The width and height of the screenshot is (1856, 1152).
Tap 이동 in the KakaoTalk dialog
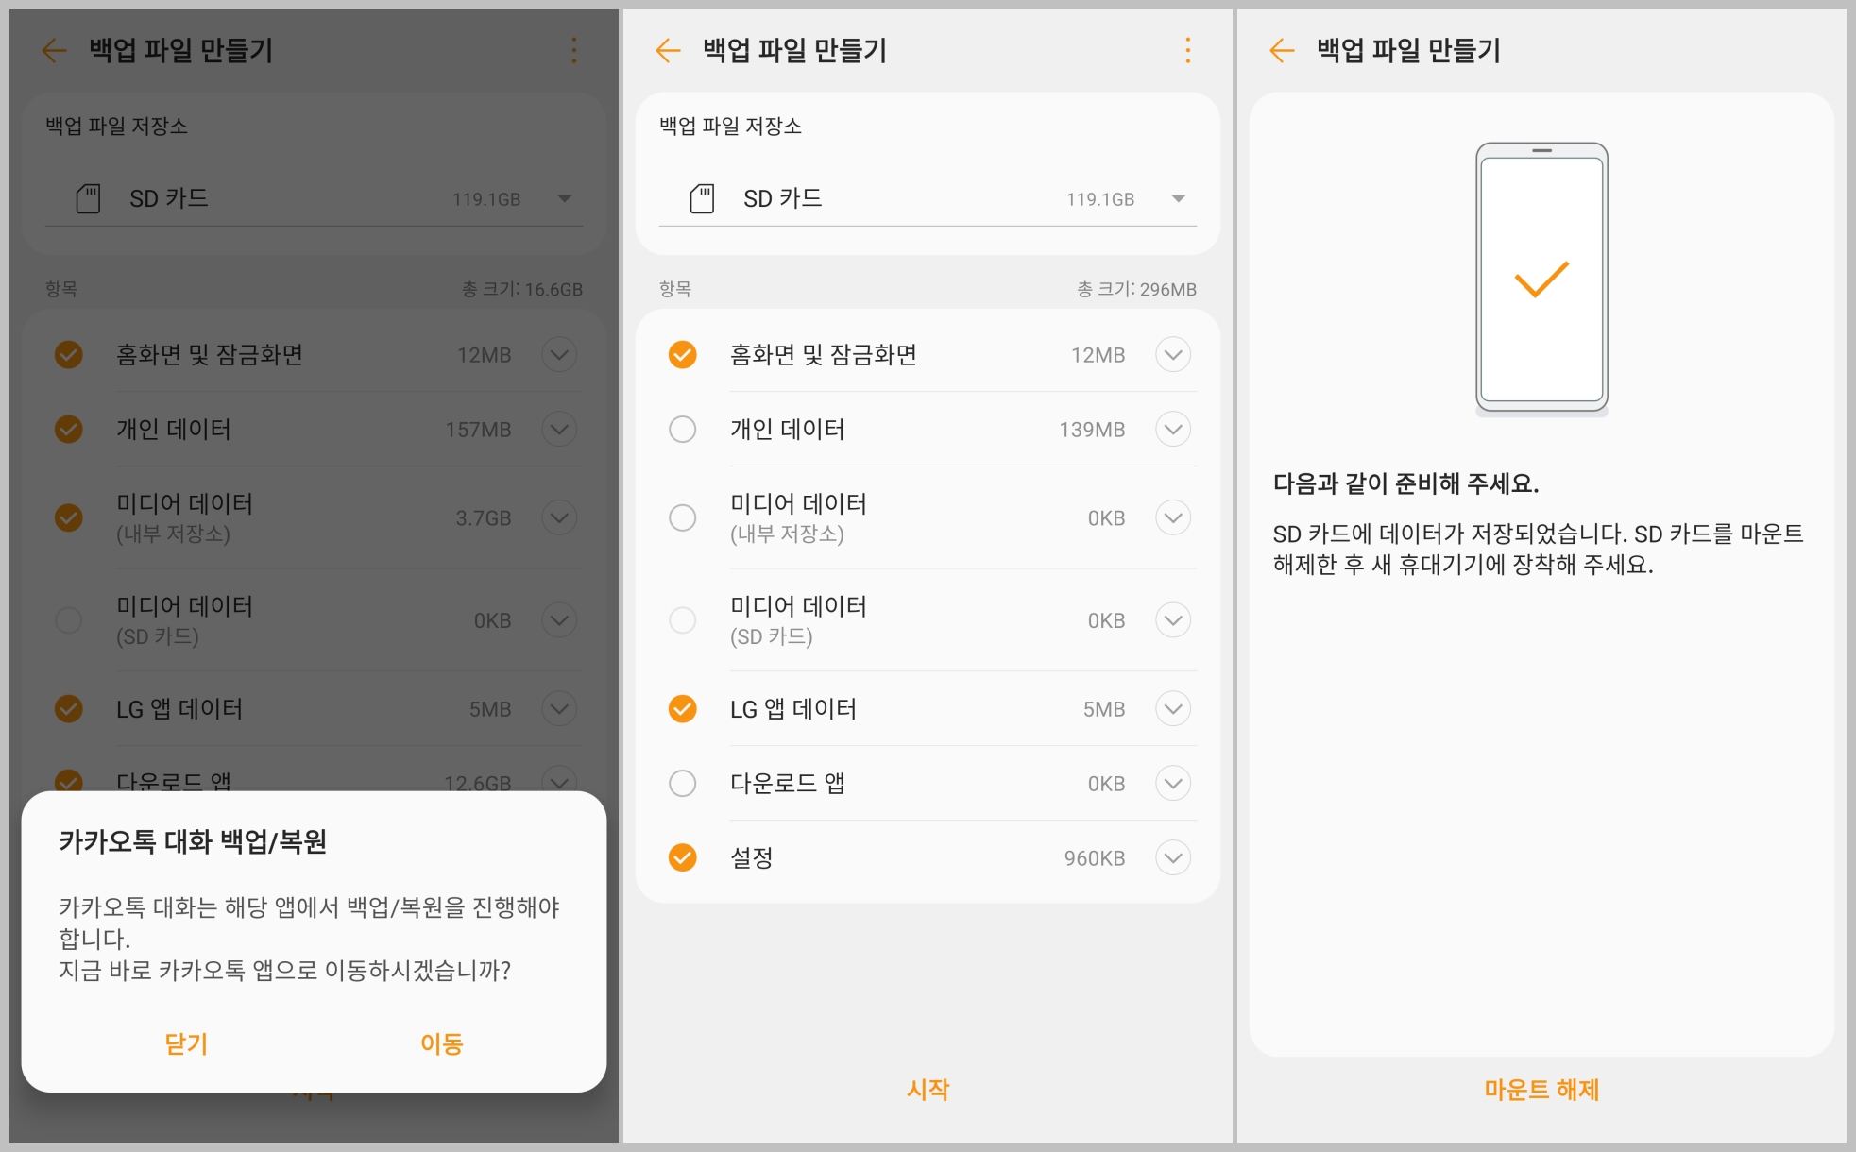click(x=441, y=1043)
